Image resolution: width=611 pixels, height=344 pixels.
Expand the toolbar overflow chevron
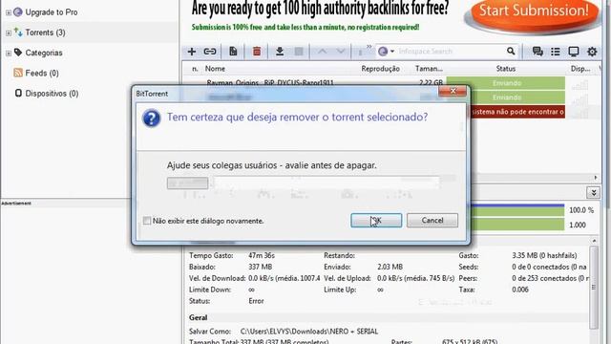coord(369,47)
